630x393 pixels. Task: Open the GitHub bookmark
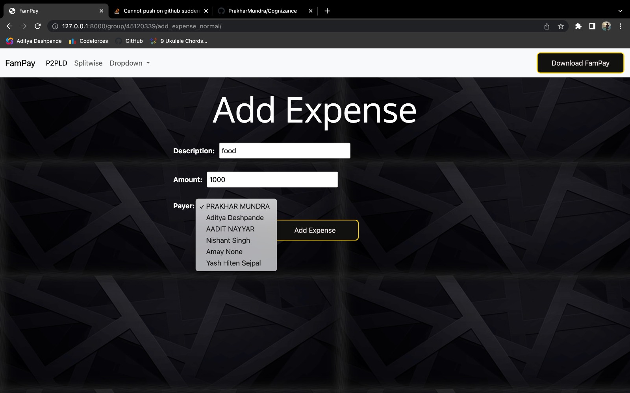(x=129, y=41)
